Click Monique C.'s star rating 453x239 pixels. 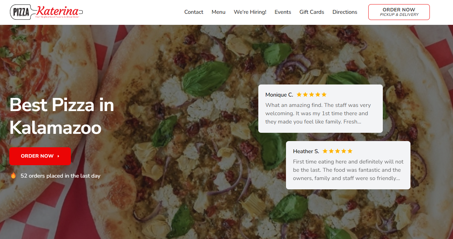coord(312,94)
